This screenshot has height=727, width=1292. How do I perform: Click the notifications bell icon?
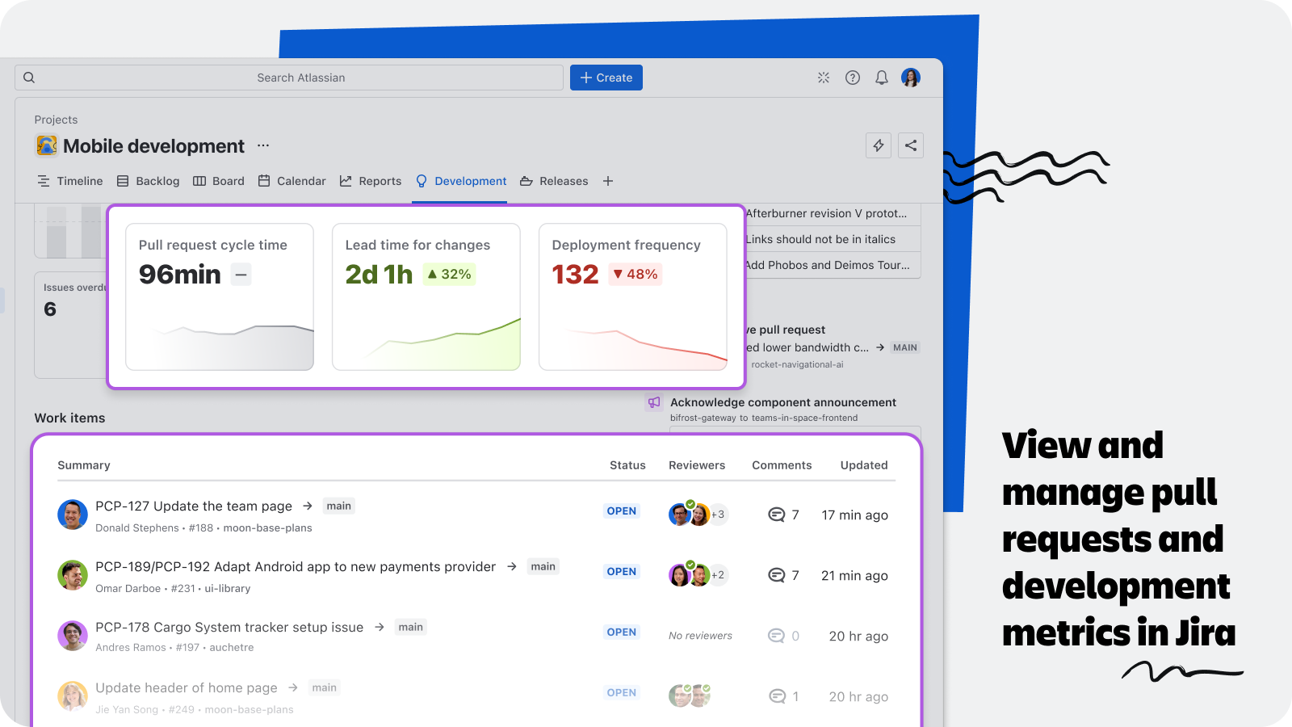click(882, 78)
